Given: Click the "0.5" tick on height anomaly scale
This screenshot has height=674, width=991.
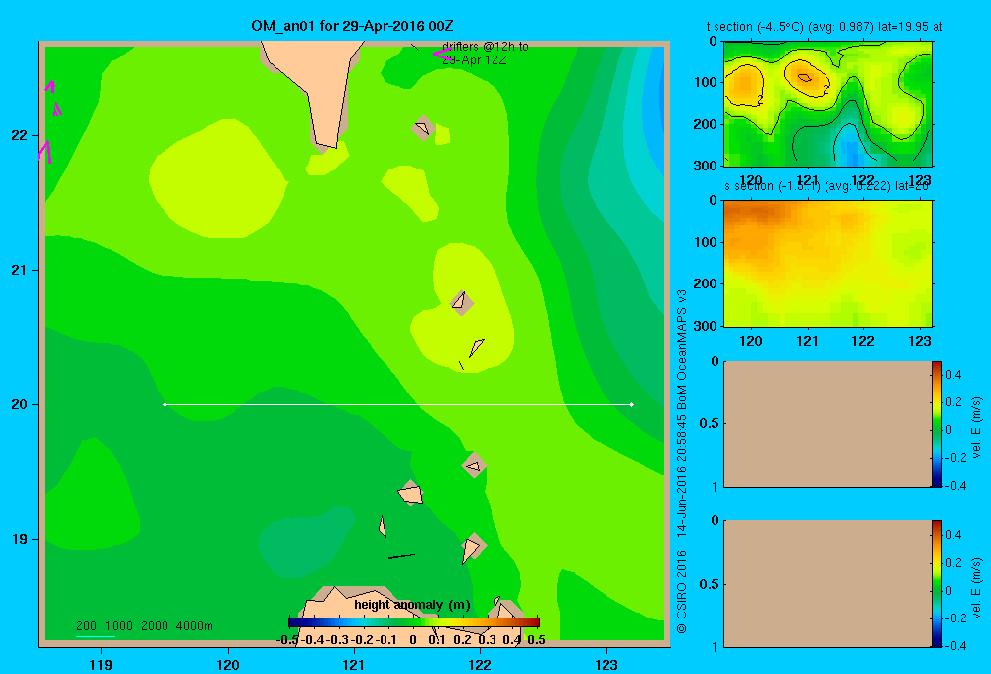Looking at the screenshot, I should point(536,640).
